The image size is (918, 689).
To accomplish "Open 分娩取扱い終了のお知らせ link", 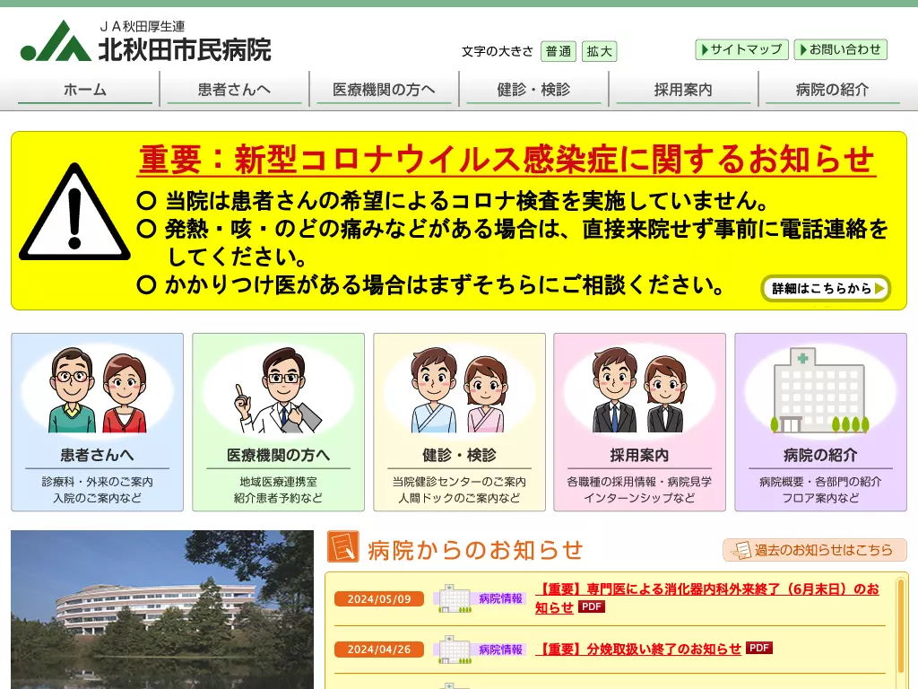I will click(x=638, y=649).
